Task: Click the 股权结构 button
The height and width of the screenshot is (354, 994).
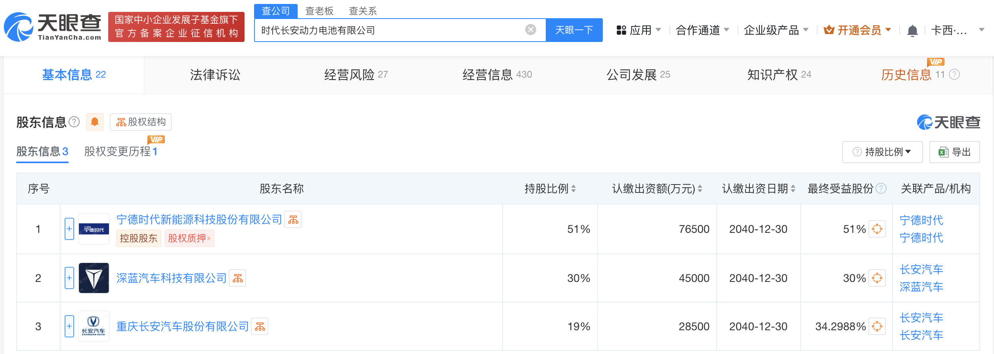Action: [x=141, y=122]
